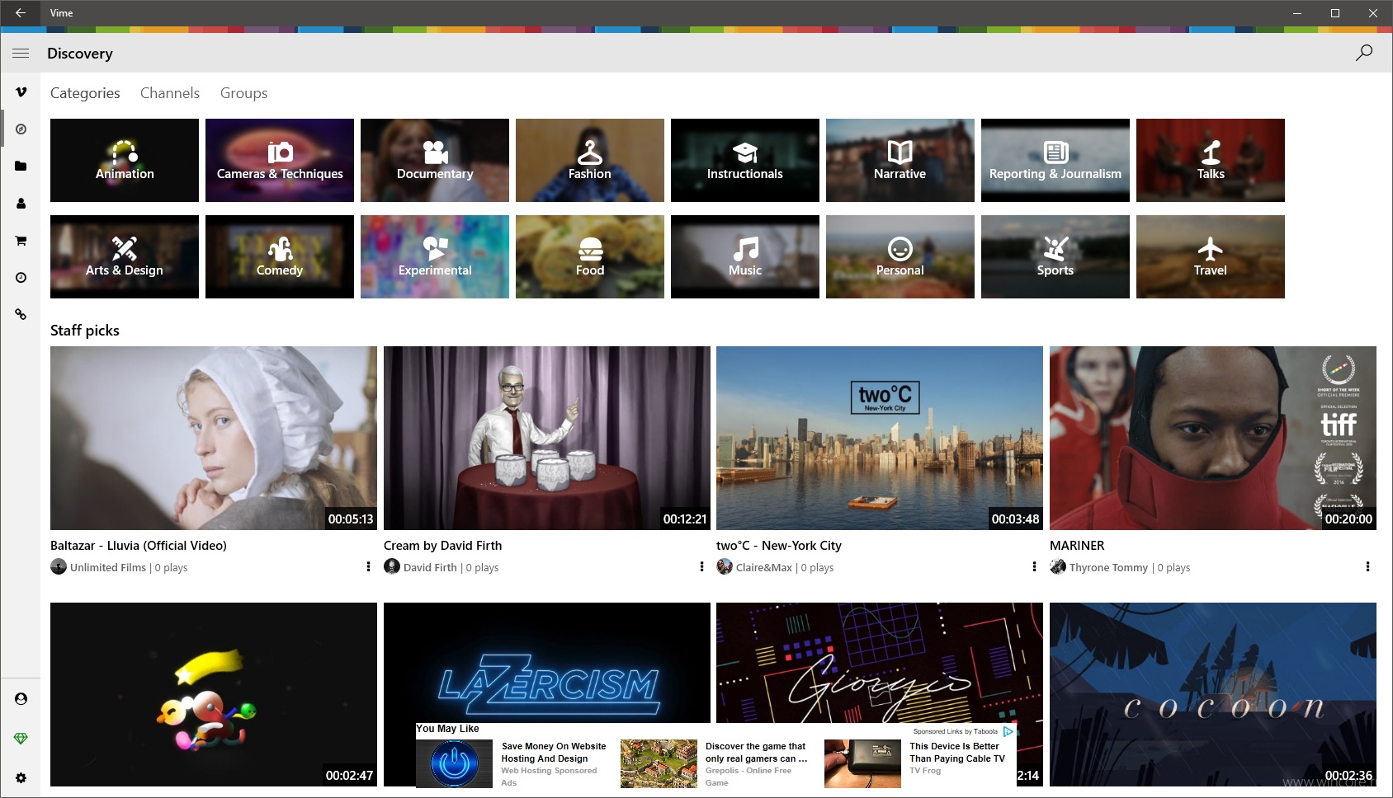Image resolution: width=1393 pixels, height=798 pixels.
Task: Open the Sports category tile
Action: (1055, 256)
